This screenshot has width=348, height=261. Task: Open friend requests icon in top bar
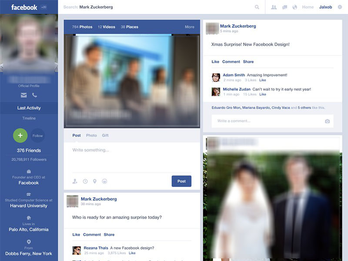[x=274, y=7]
